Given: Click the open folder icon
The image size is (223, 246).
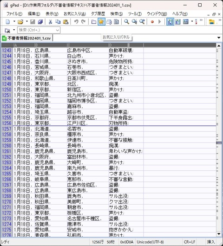Looking at the screenshot, I should pos(20,22).
